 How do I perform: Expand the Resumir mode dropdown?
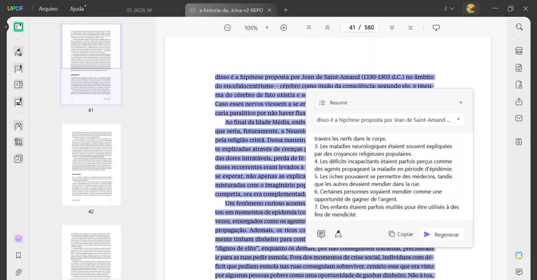pyautogui.click(x=461, y=103)
